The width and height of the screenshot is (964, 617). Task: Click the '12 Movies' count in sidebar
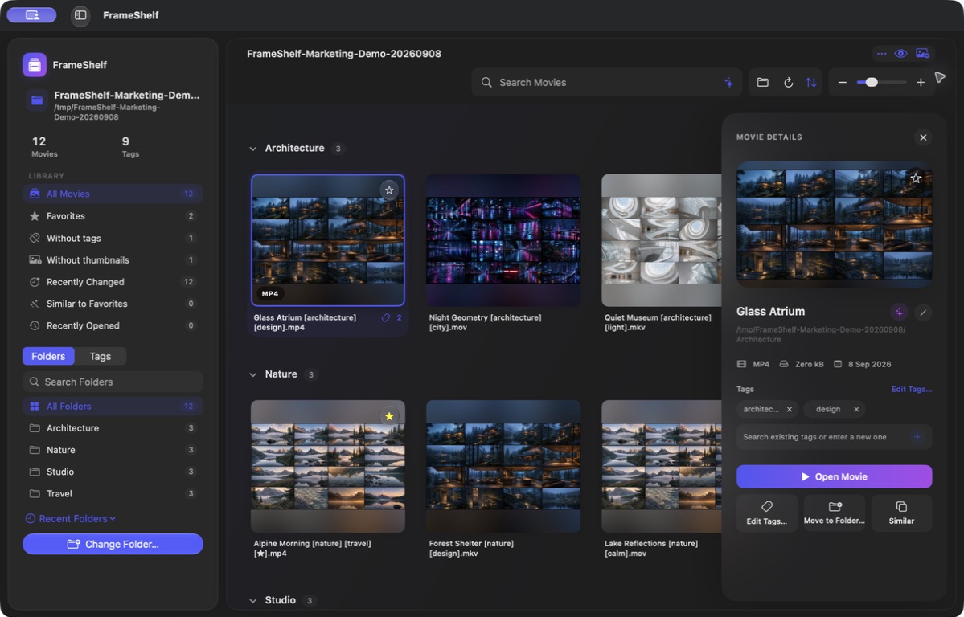pyautogui.click(x=44, y=147)
